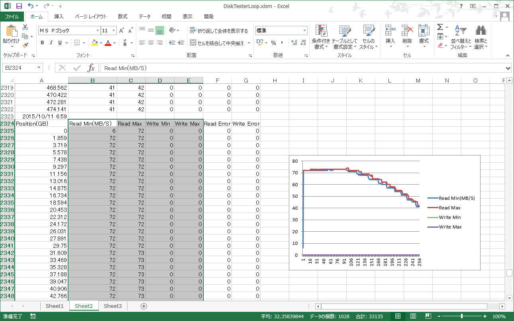Open the font name dropdown
The image size is (514, 321).
pos(98,31)
